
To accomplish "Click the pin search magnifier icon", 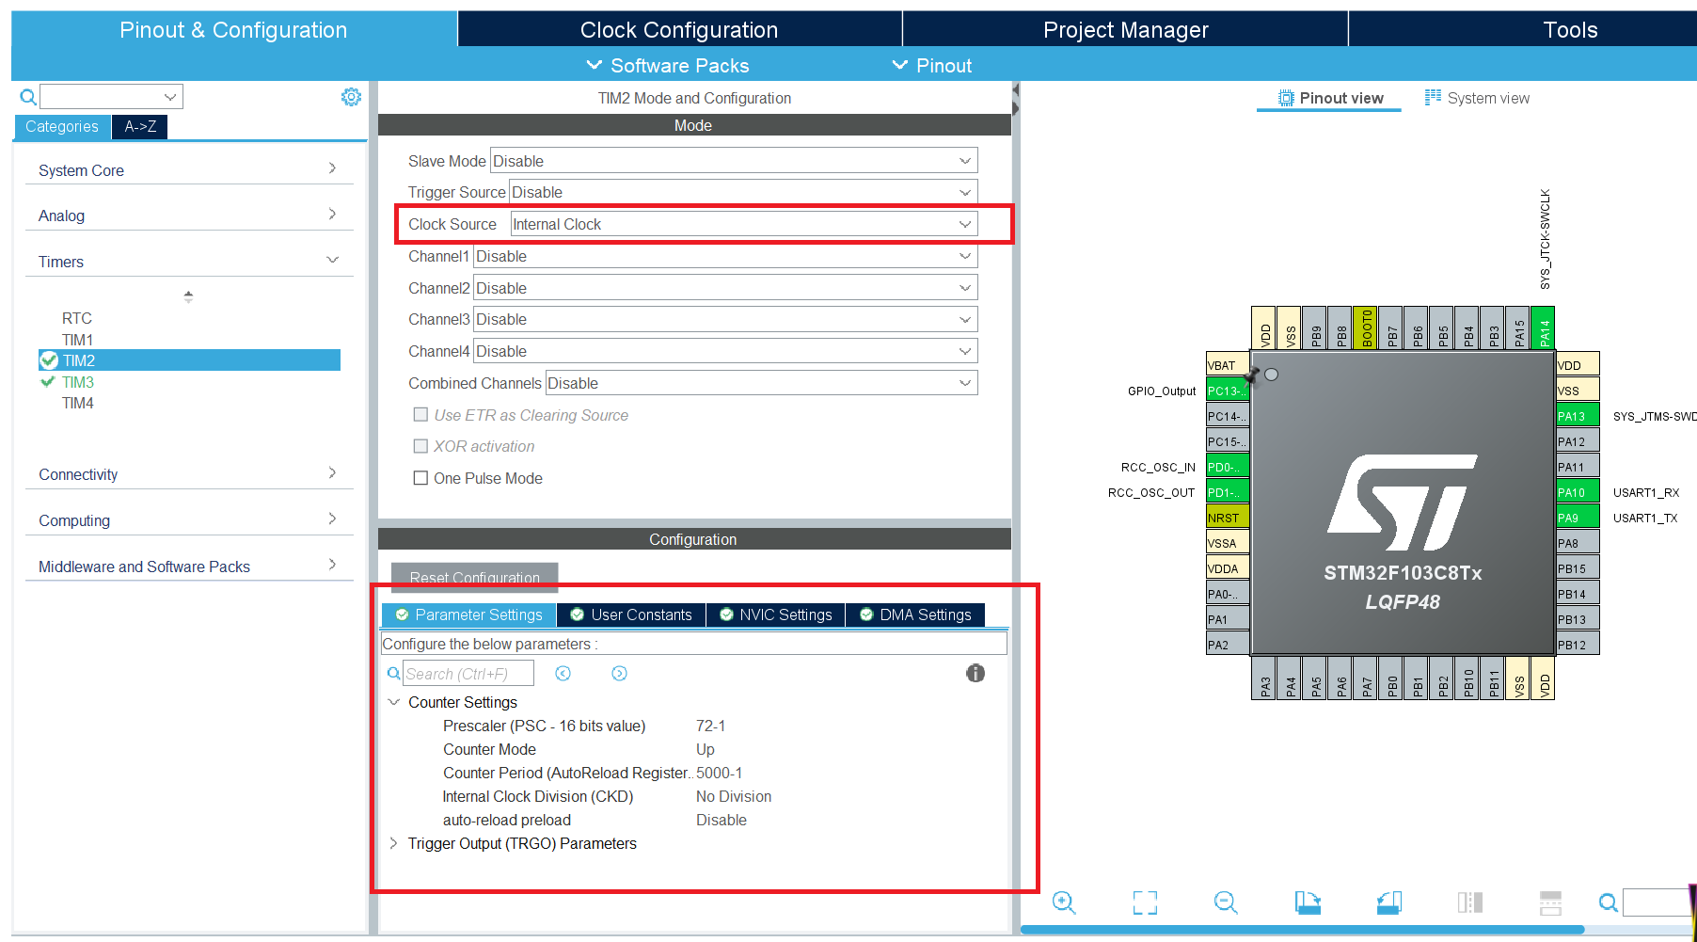I will pos(1609,902).
